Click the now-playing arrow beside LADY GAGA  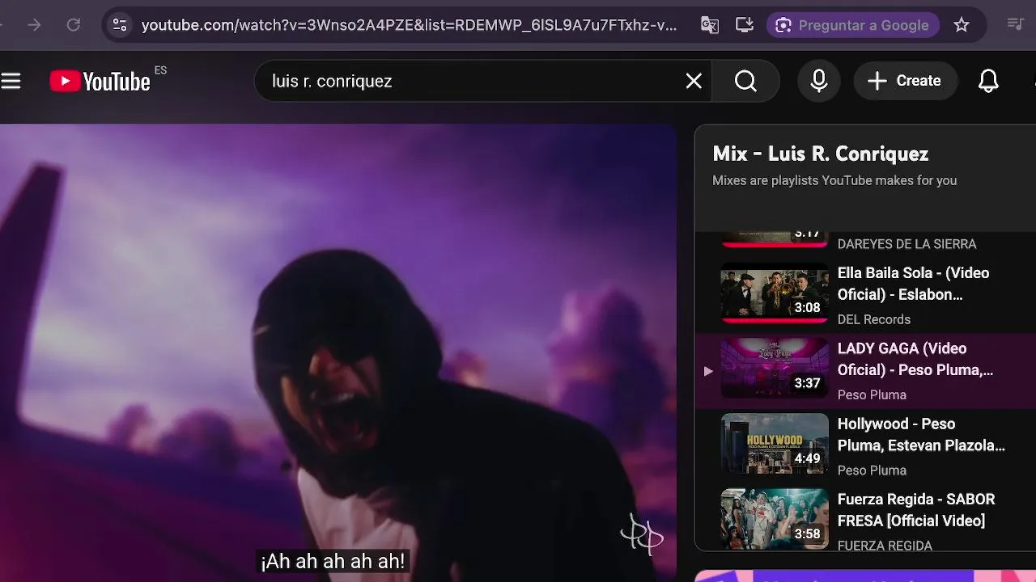click(x=707, y=371)
